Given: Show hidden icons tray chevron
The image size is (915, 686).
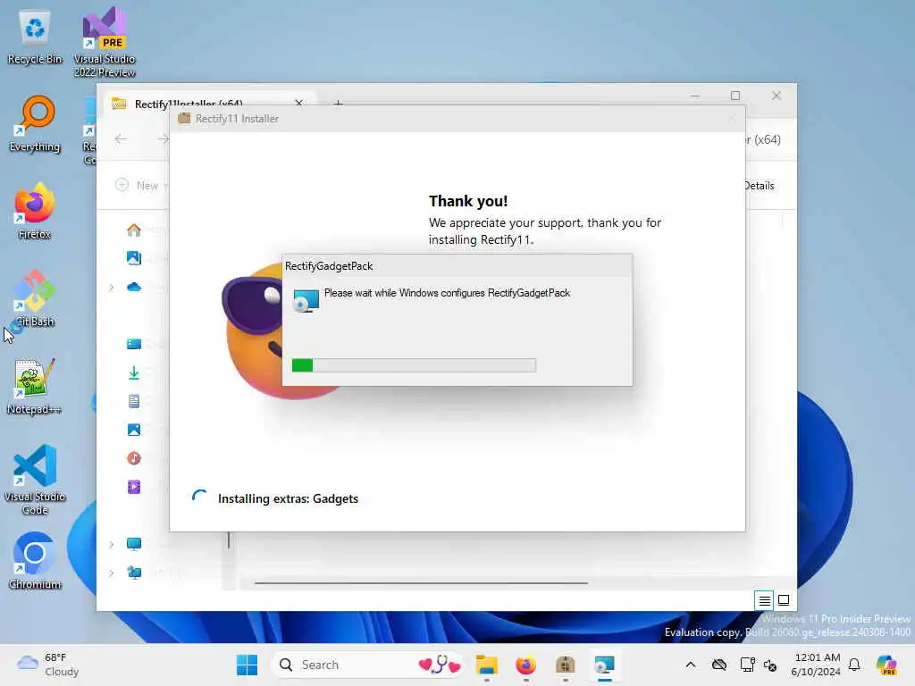Looking at the screenshot, I should click(x=691, y=665).
